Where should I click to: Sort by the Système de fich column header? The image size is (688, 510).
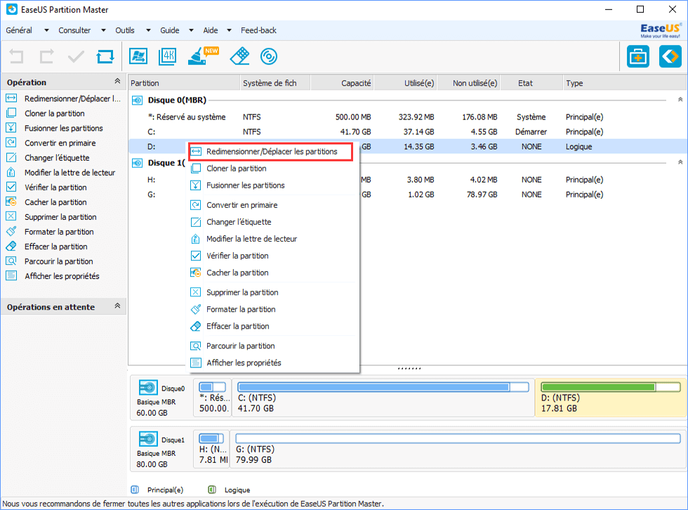pos(275,83)
